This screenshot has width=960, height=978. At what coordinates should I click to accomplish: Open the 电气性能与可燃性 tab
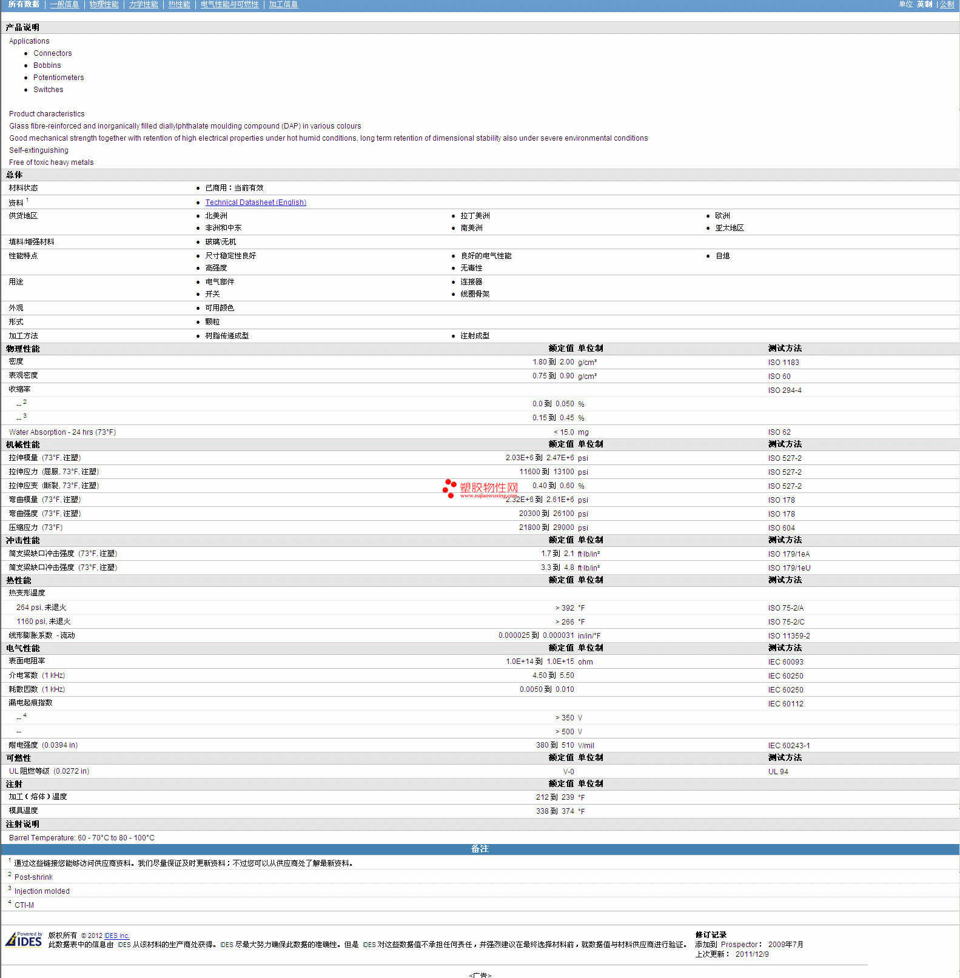pyautogui.click(x=229, y=4)
